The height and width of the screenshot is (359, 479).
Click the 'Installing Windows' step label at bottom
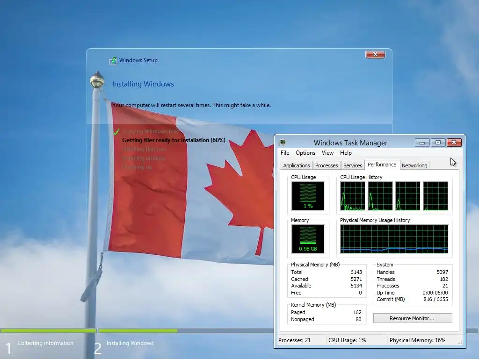point(130,343)
